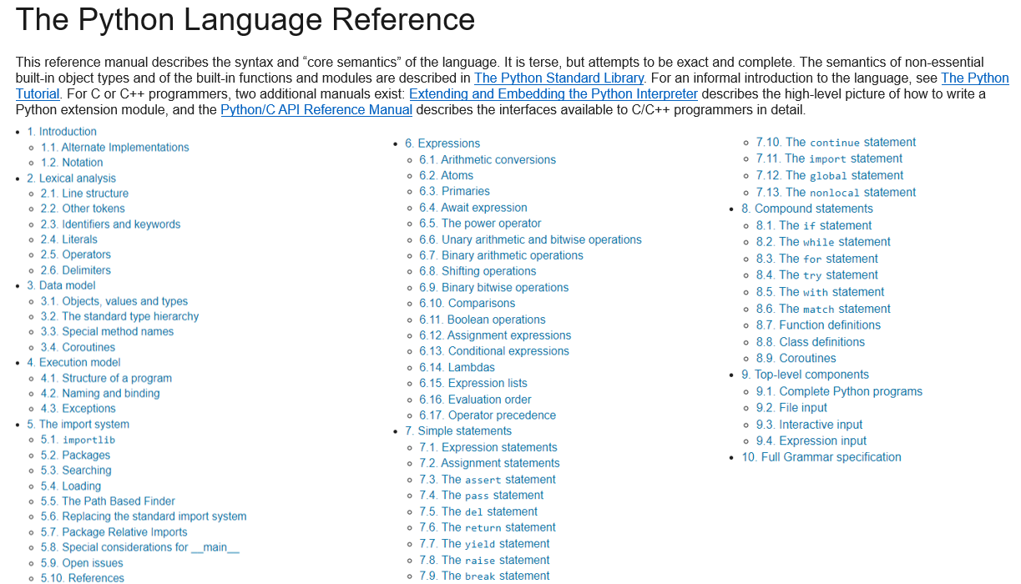Select 7.11. The import statement

[x=829, y=159]
